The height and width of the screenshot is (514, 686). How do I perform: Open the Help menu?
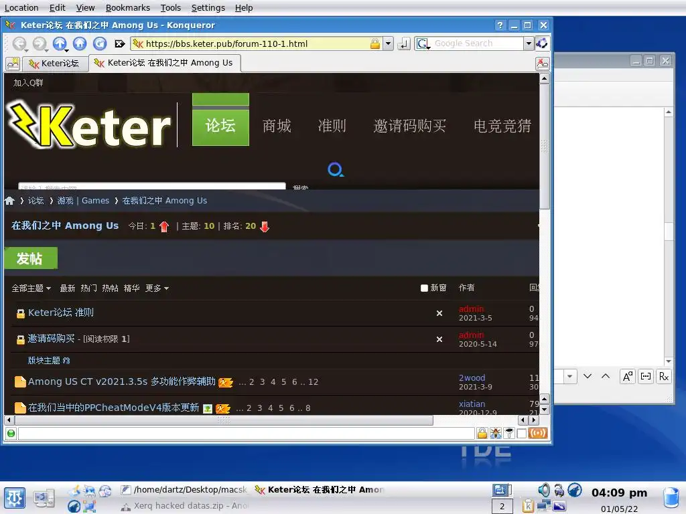click(244, 7)
